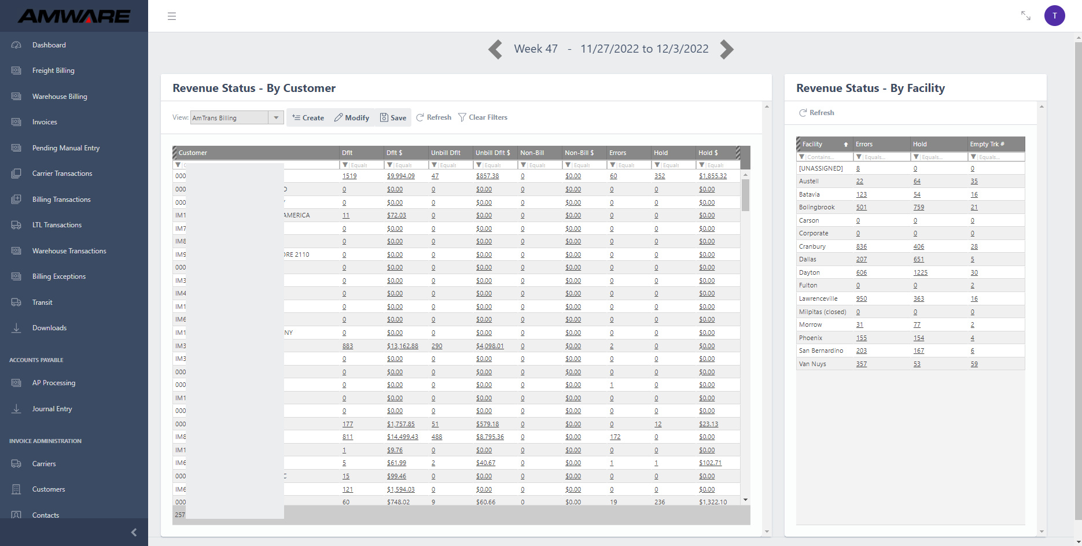Open AP Processing menu item
This screenshot has width=1082, height=546.
point(54,383)
